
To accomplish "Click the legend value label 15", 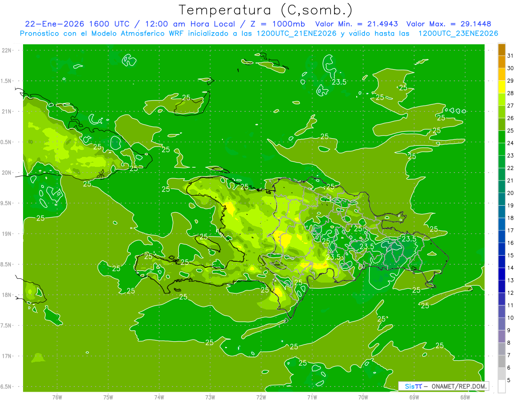I will point(511,256).
